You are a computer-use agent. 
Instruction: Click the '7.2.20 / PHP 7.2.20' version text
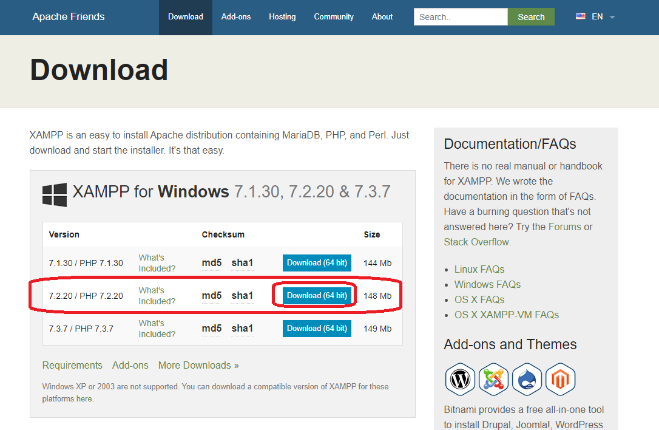tap(86, 296)
